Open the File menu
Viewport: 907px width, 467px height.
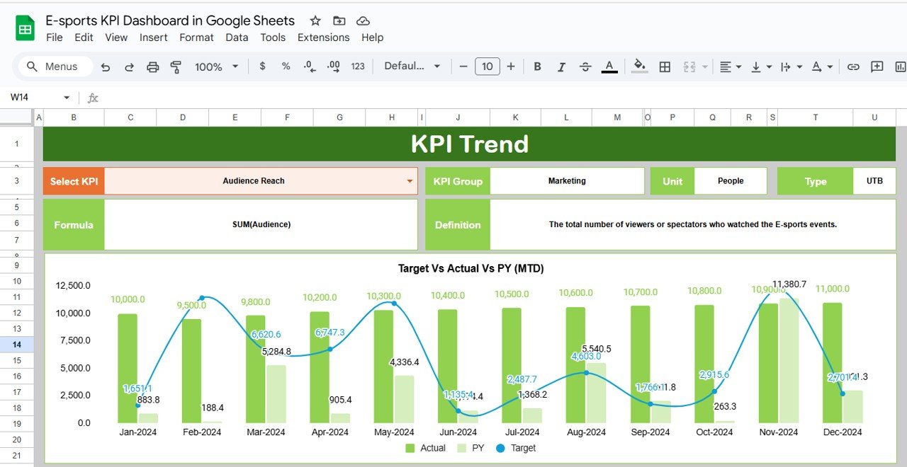click(55, 38)
